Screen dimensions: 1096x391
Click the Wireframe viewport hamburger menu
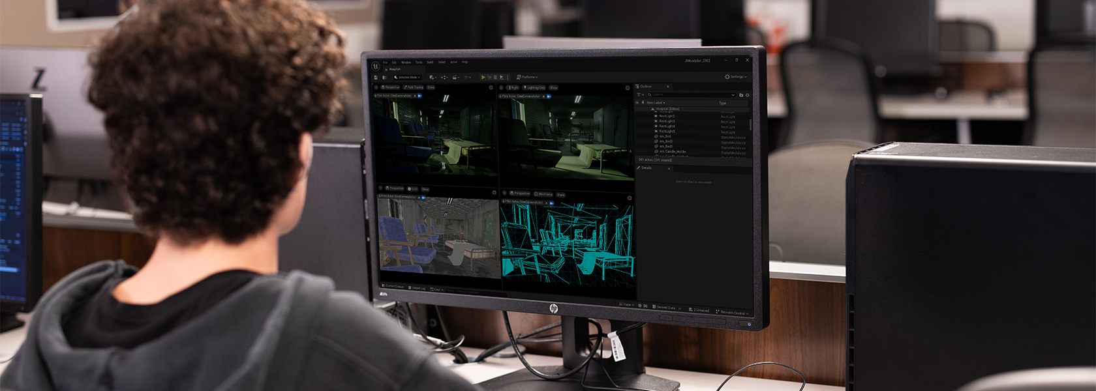[x=504, y=193]
